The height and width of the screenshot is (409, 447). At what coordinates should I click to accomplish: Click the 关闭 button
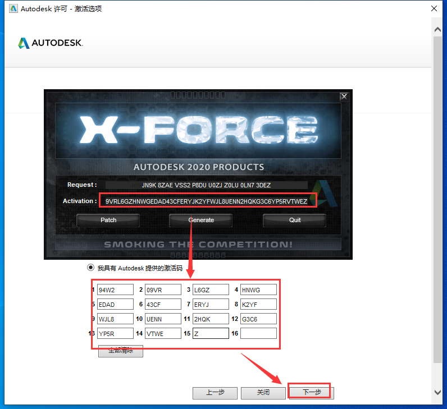(263, 393)
